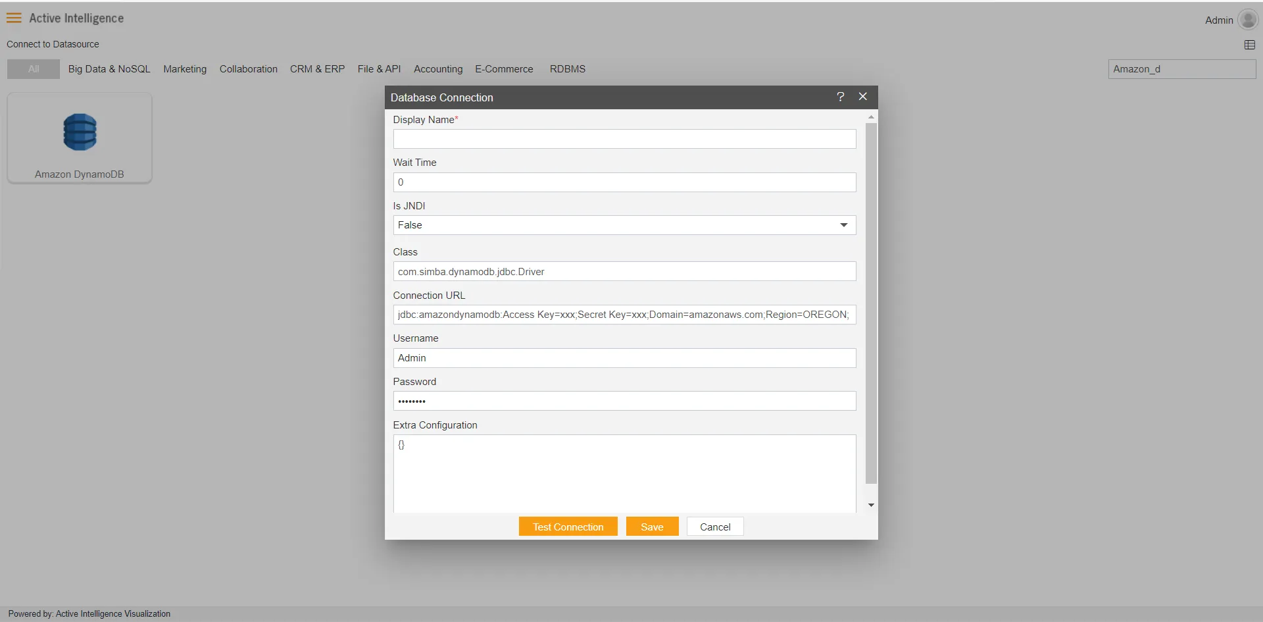Viewport: 1263px width, 622px height.
Task: Switch to the table list view icon
Action: (x=1250, y=45)
